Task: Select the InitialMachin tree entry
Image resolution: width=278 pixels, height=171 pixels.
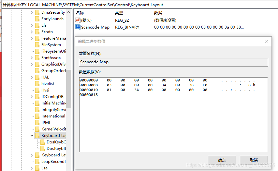Action: coord(53,103)
